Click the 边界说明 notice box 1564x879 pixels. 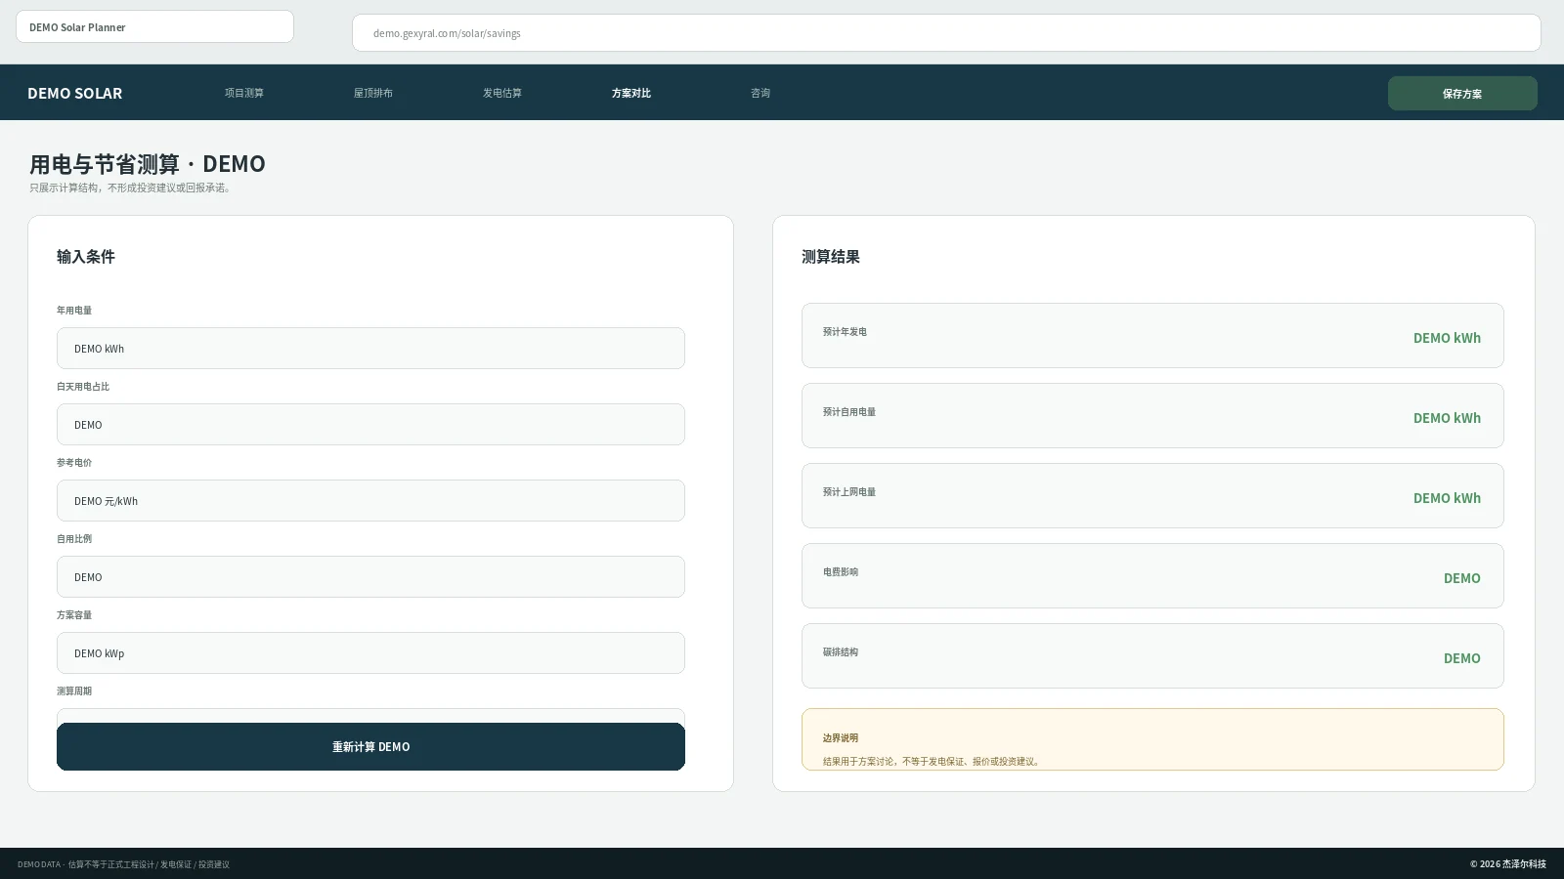click(x=1152, y=739)
